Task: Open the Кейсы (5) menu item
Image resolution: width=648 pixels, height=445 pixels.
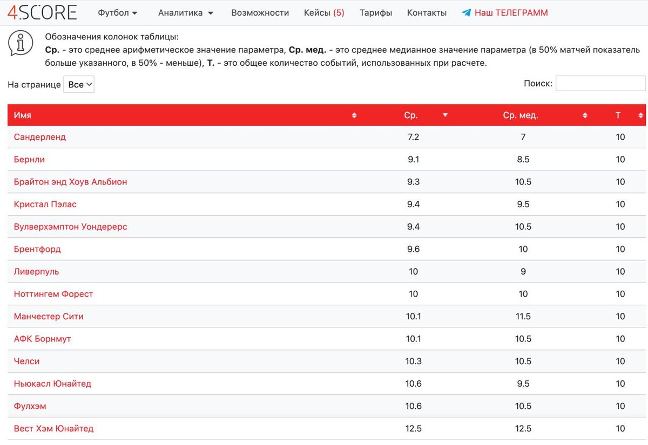Action: coord(324,12)
